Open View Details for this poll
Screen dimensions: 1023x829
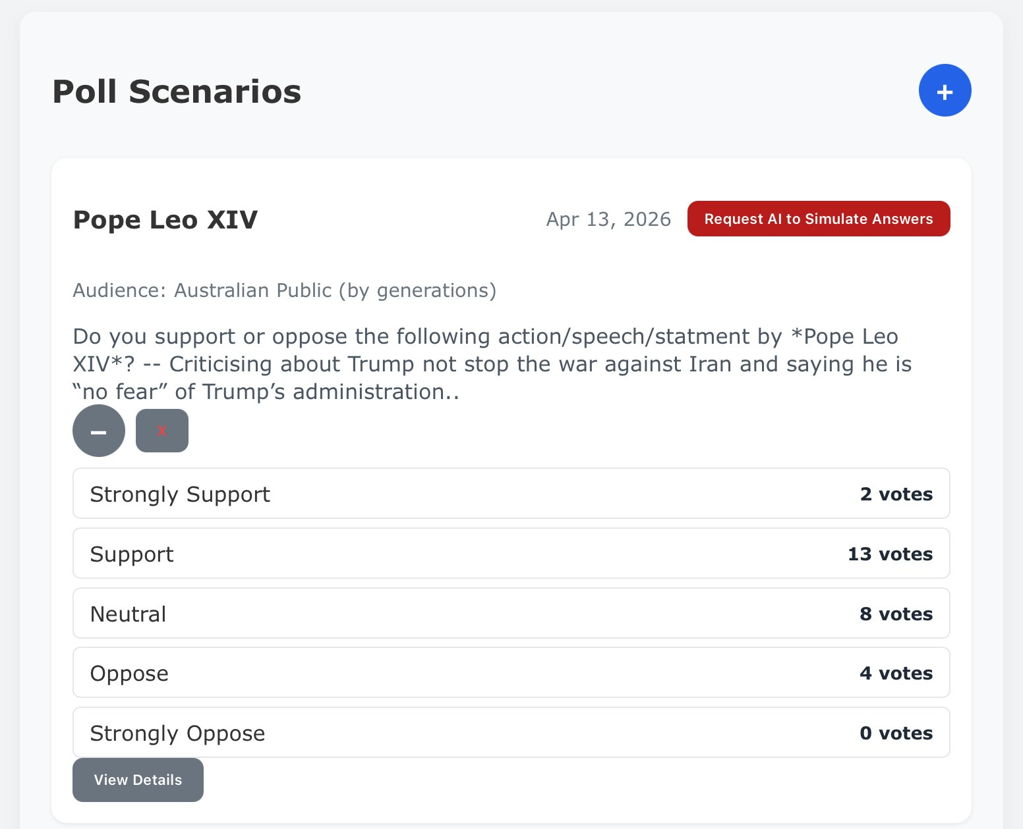(x=138, y=780)
